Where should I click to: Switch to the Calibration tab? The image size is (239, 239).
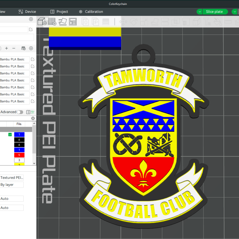tap(91, 12)
